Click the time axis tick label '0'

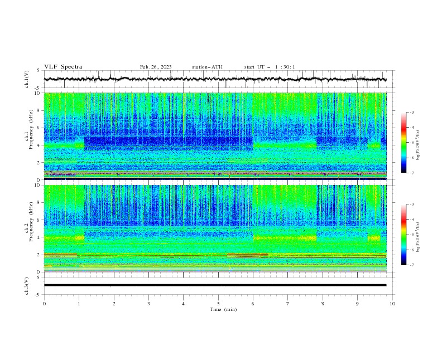point(44,304)
